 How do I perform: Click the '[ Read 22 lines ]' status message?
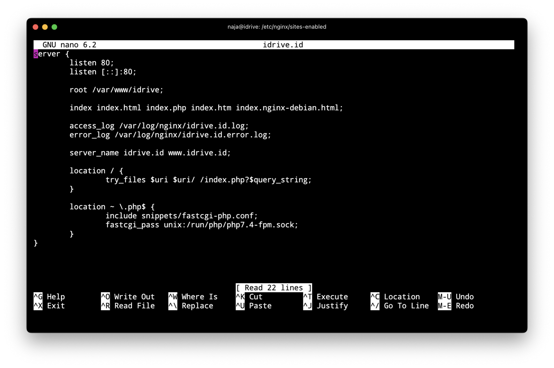point(274,288)
